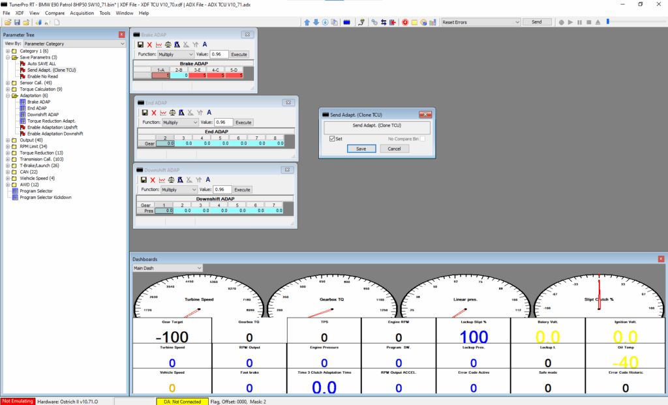Click the blue upload arrow icon
The image size is (668, 405).
click(307, 22)
